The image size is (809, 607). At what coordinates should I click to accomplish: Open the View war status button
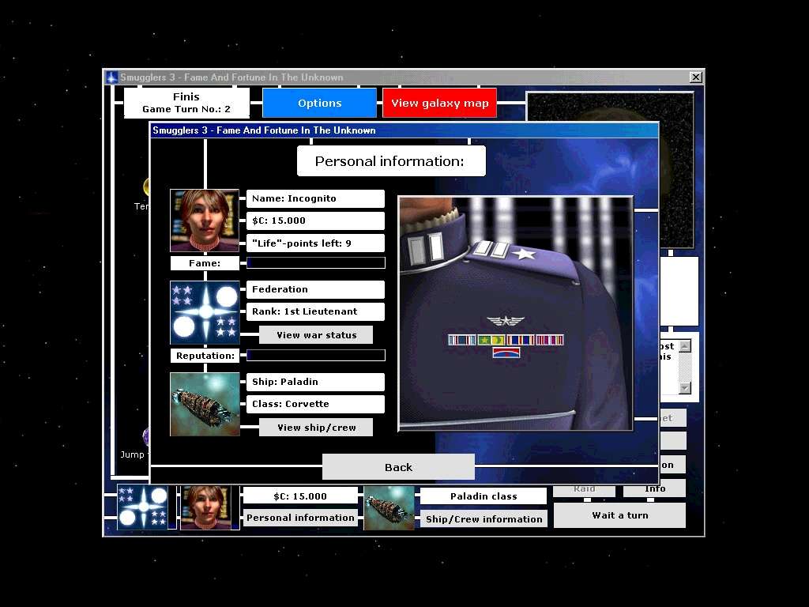tap(316, 335)
